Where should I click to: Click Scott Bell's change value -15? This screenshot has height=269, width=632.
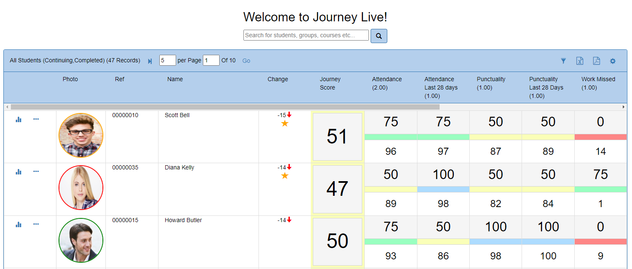coord(281,115)
